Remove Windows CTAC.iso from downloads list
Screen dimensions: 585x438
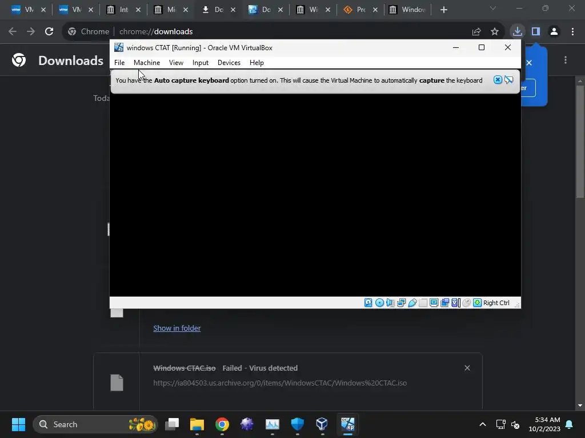tap(467, 368)
